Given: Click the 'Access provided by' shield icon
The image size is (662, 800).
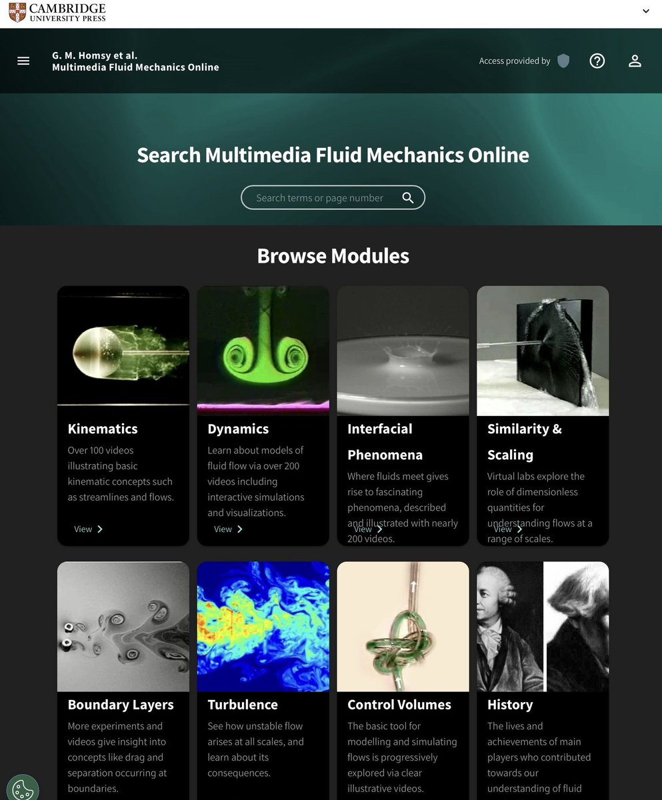Looking at the screenshot, I should [563, 61].
